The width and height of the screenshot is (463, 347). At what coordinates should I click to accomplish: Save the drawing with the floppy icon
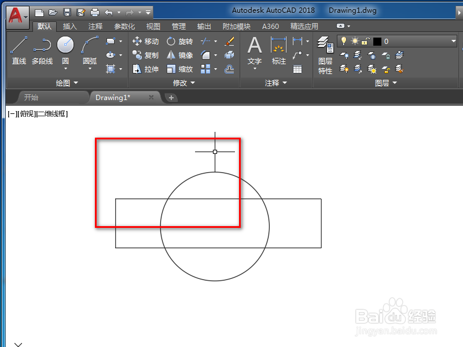(67, 12)
